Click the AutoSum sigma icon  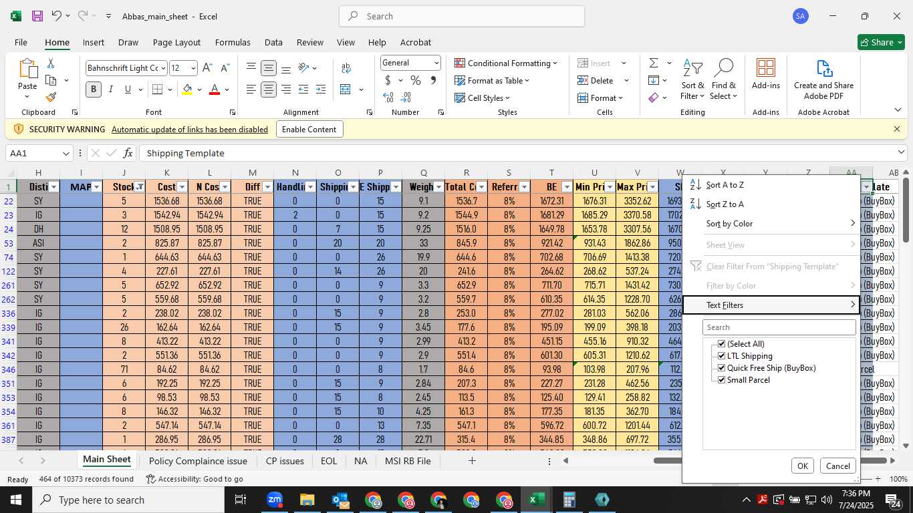pyautogui.click(x=653, y=63)
